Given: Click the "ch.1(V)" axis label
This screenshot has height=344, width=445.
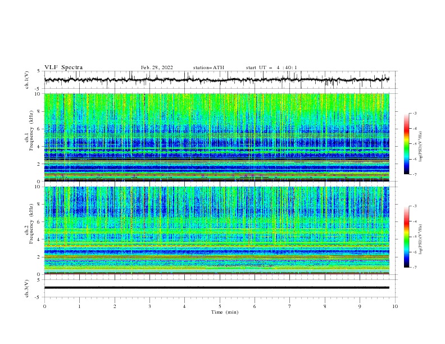Looking at the screenshot, I should pyautogui.click(x=27, y=80).
